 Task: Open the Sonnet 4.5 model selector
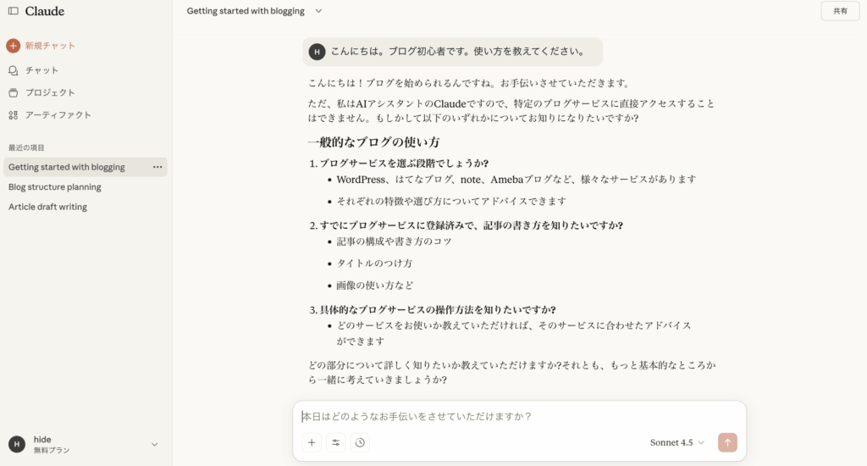(676, 442)
